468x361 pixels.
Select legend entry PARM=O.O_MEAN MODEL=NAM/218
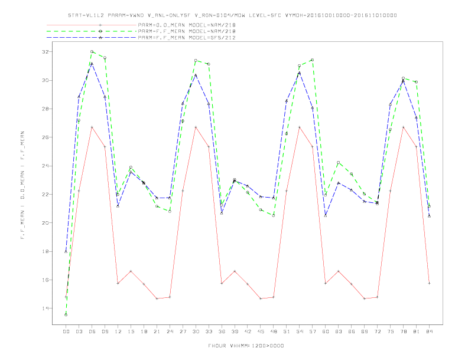187,25
